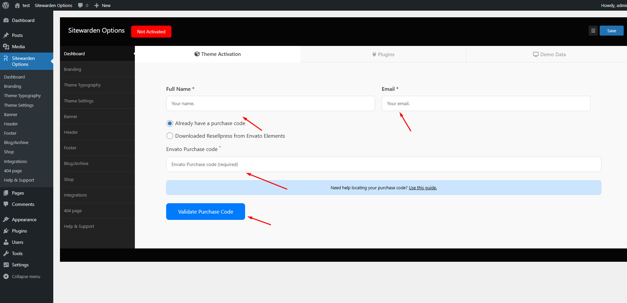Viewport: 627px width, 303px height.
Task: Click the Comments icon in sidebar
Action: click(6, 204)
